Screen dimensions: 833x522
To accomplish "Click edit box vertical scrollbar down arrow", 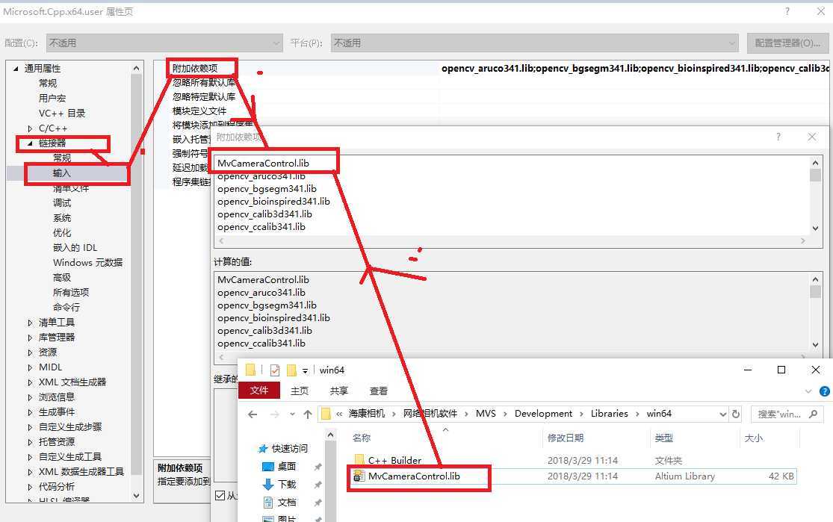I will [816, 229].
